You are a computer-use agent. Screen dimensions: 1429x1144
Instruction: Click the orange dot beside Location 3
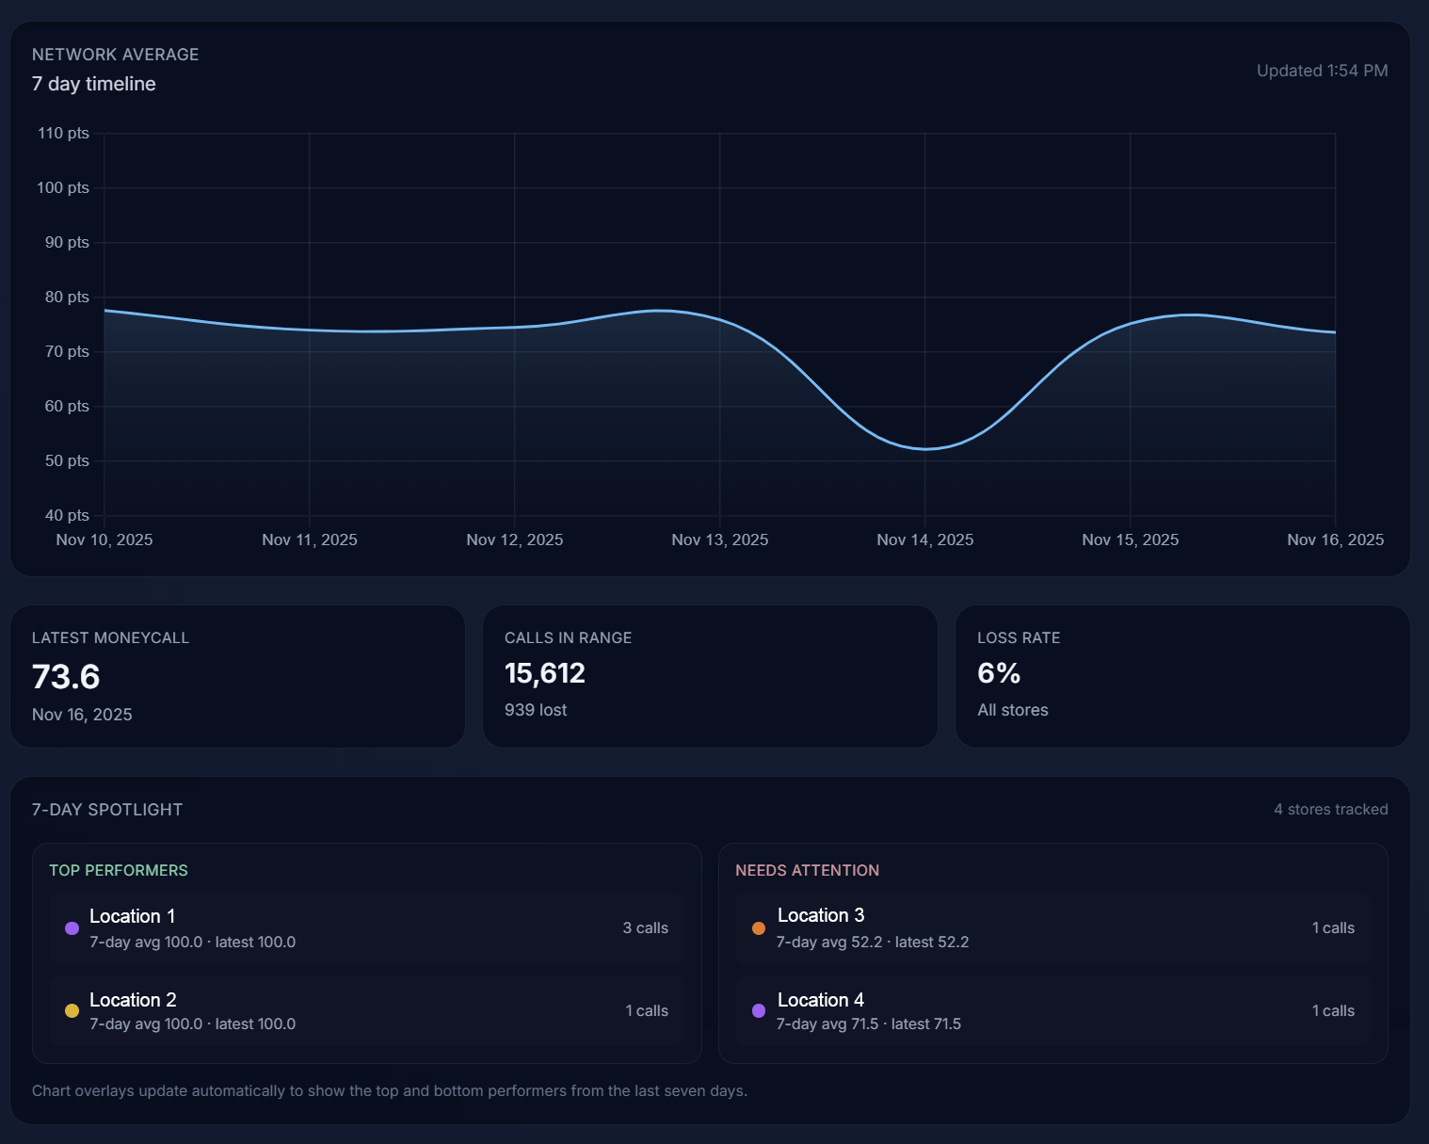pos(759,928)
